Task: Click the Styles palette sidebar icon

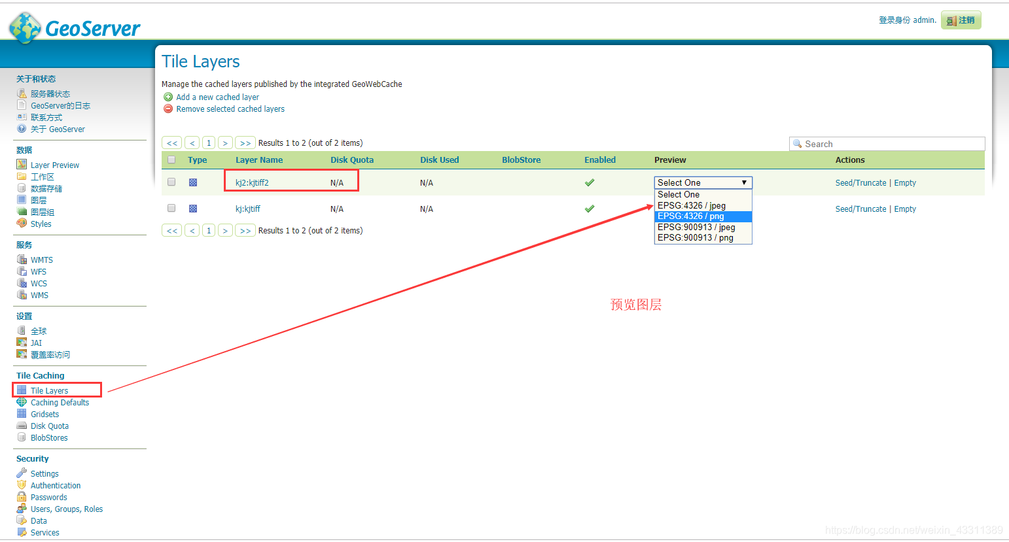Action: pyautogui.click(x=22, y=224)
